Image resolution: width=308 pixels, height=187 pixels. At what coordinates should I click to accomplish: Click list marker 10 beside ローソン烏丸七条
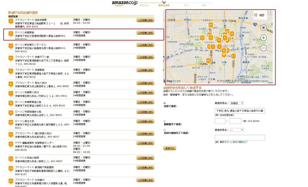point(11,123)
